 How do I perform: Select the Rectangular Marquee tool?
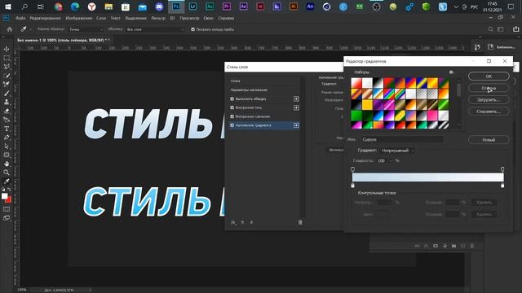(7, 58)
